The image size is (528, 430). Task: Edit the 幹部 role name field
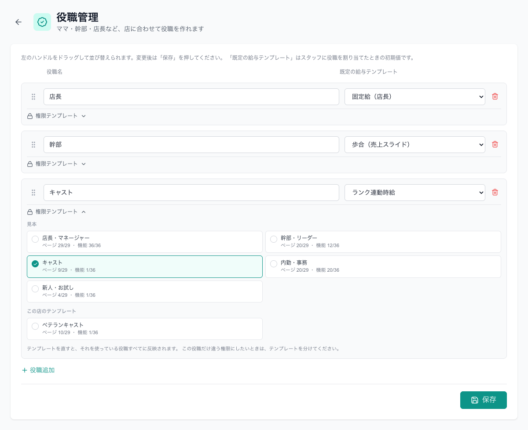(191, 145)
